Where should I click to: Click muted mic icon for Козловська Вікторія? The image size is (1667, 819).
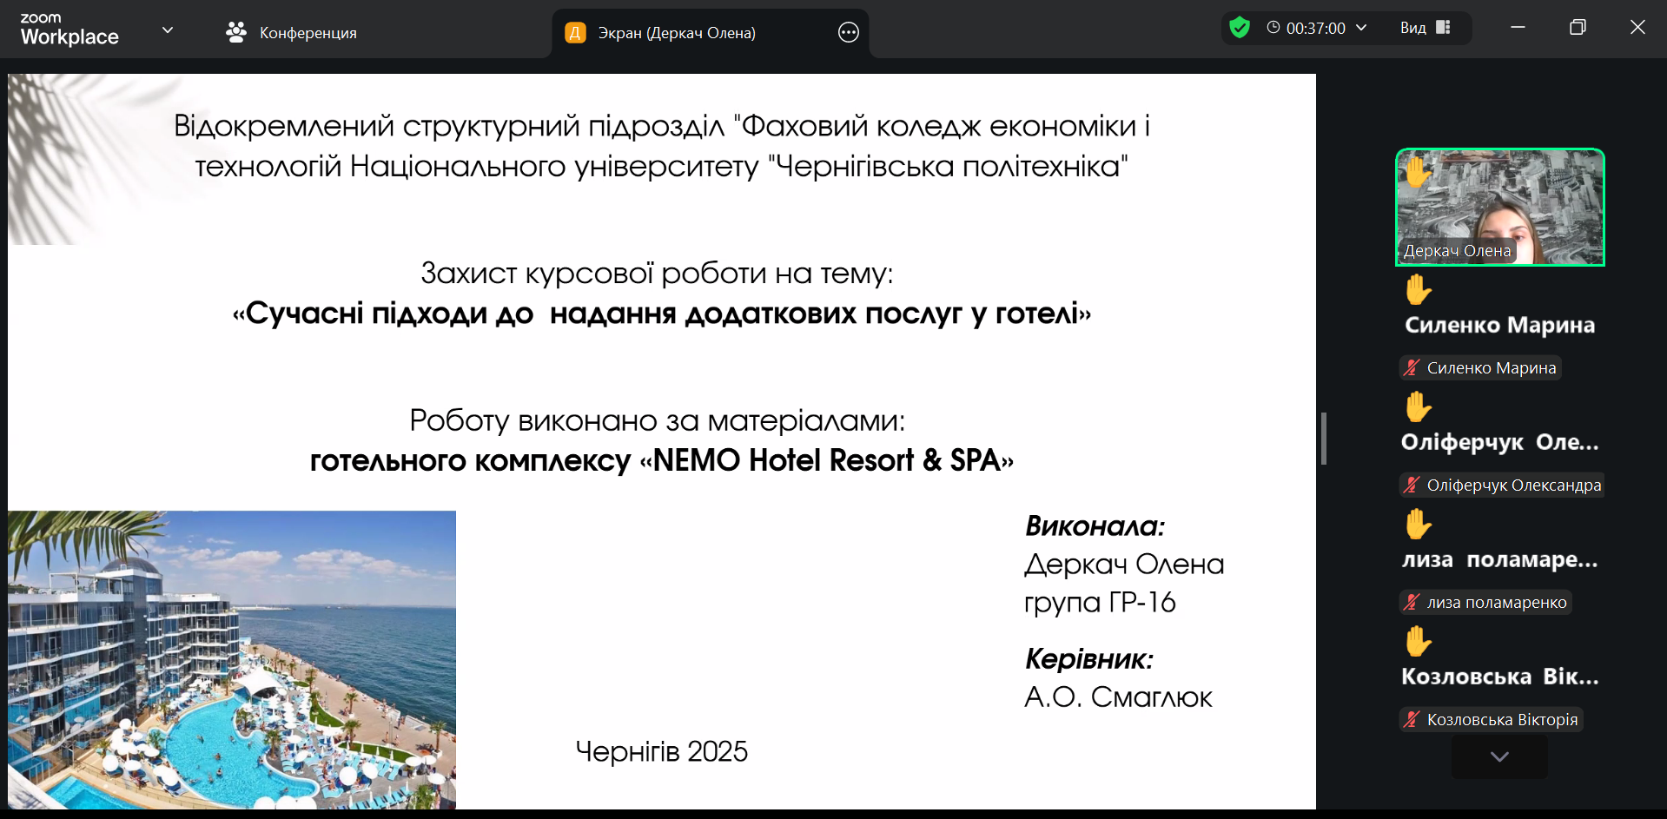(1412, 720)
